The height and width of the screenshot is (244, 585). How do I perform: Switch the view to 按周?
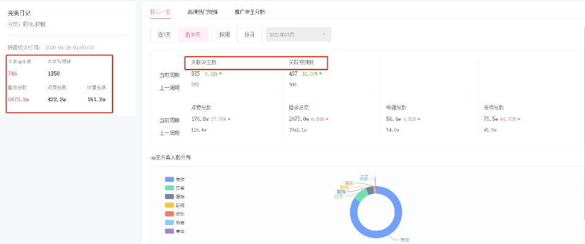coord(225,35)
